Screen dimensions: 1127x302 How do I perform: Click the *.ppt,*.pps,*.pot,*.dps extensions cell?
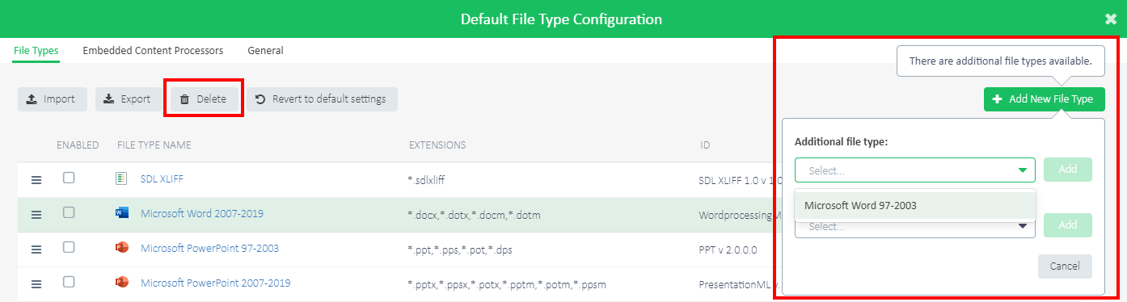click(x=460, y=250)
